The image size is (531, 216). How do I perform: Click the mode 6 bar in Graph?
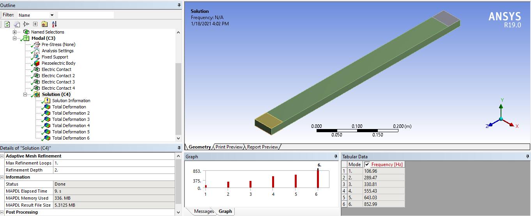click(318, 179)
